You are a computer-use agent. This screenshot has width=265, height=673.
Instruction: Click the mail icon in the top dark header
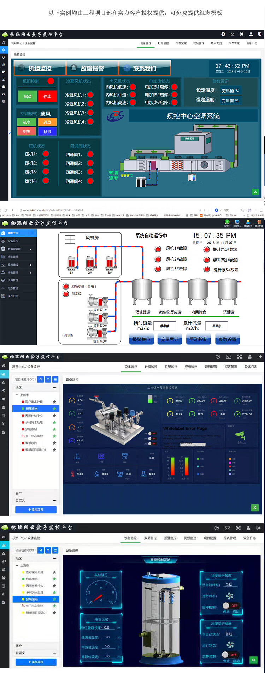click(x=232, y=34)
